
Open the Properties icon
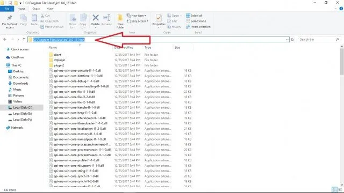tap(159, 18)
